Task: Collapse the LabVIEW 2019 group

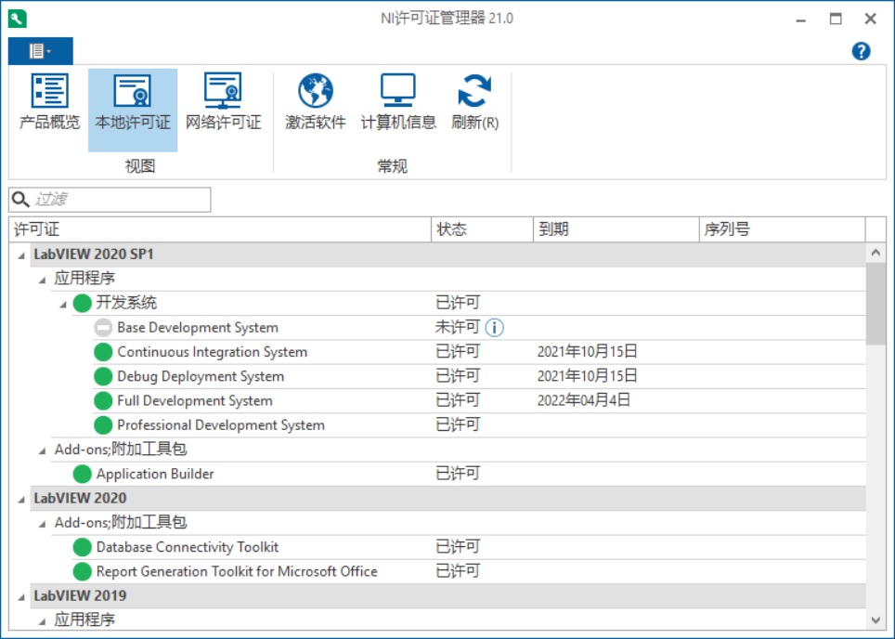Action: tap(21, 597)
